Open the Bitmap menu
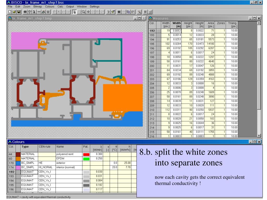The height and width of the screenshot is (200, 267). coord(38,7)
